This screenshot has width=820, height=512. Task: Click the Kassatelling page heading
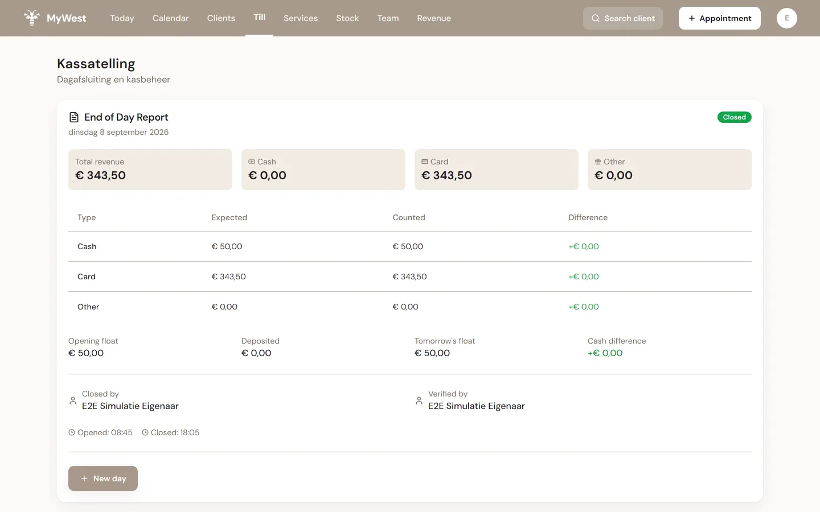[x=96, y=64]
